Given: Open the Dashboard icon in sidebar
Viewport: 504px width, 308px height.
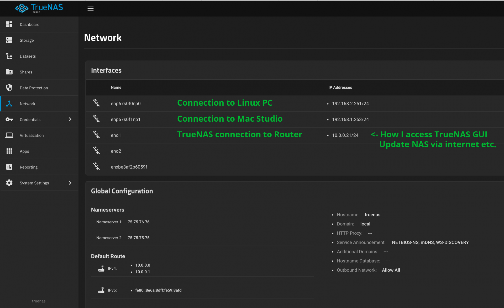Looking at the screenshot, I should point(9,24).
